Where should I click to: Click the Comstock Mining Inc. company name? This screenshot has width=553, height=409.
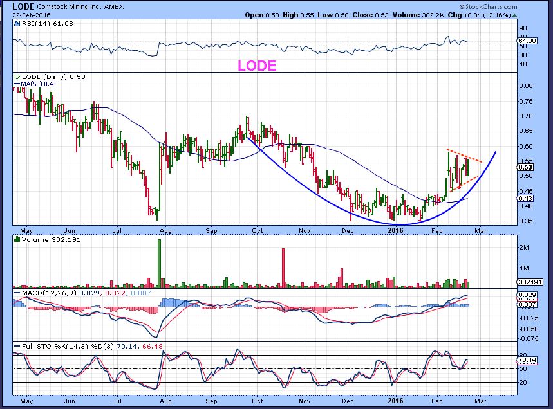pyautogui.click(x=70, y=6)
